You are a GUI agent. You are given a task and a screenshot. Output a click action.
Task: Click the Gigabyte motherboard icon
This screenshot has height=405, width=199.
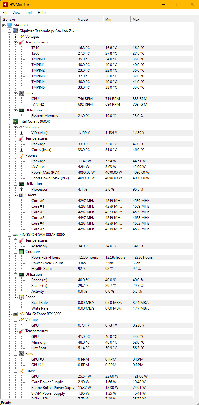tap(15, 31)
